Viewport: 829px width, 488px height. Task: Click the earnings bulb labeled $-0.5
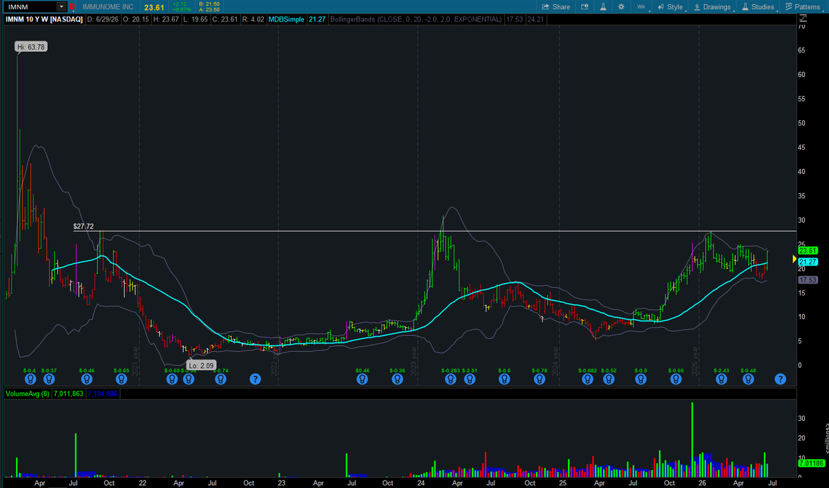(x=641, y=378)
